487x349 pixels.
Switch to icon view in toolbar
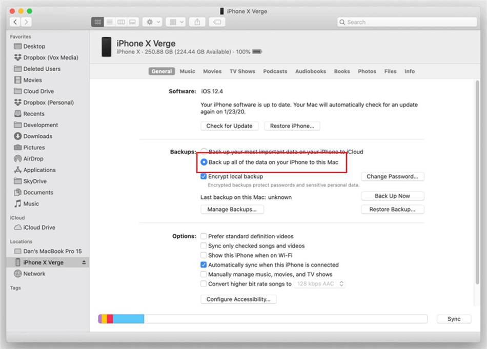pos(97,22)
